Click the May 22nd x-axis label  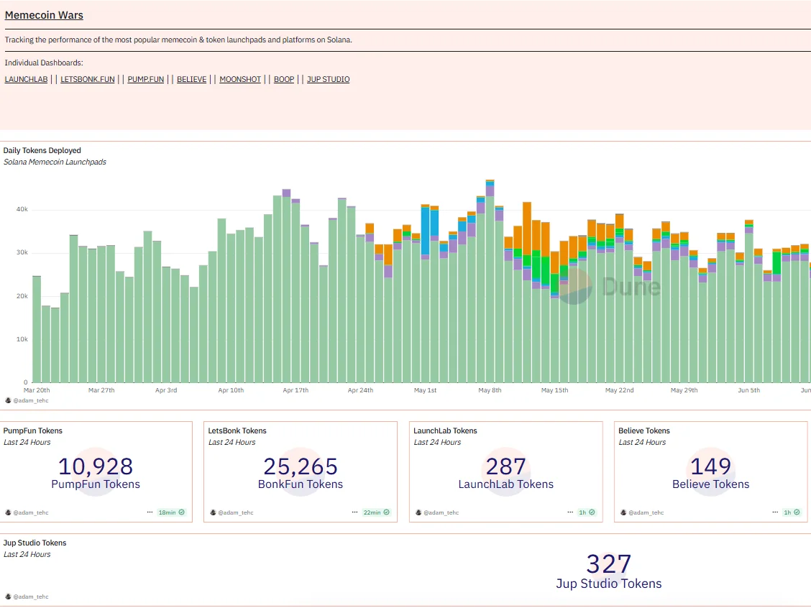point(619,390)
